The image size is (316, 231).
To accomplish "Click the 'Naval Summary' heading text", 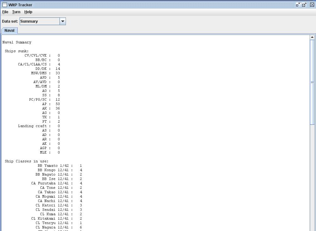I will coord(17,42).
